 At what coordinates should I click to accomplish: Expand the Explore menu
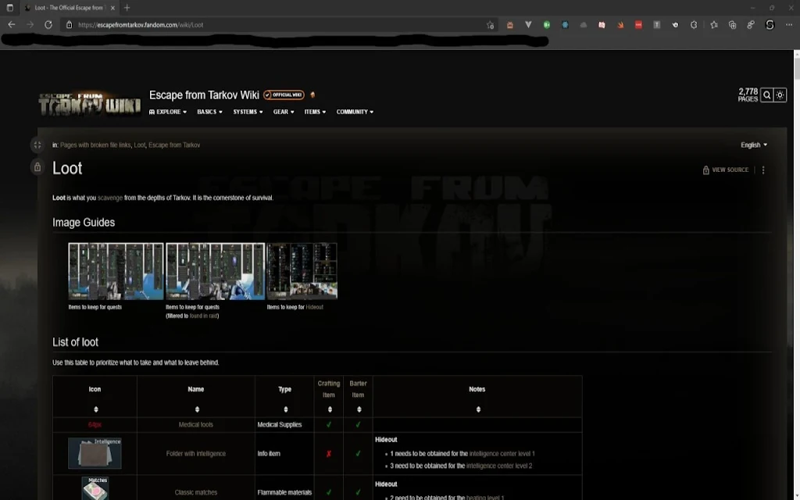[168, 112]
